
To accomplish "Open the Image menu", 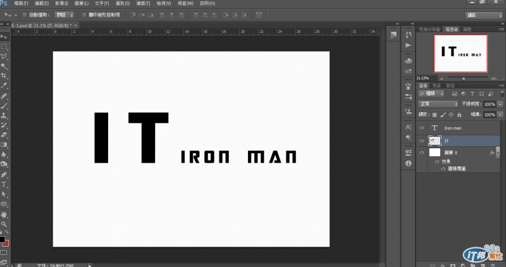I will point(61,3).
